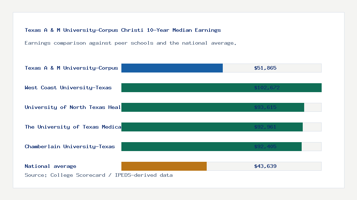Click the blue Texas A&M Corpus Christi bar
The image size is (357, 200).
pyautogui.click(x=172, y=68)
